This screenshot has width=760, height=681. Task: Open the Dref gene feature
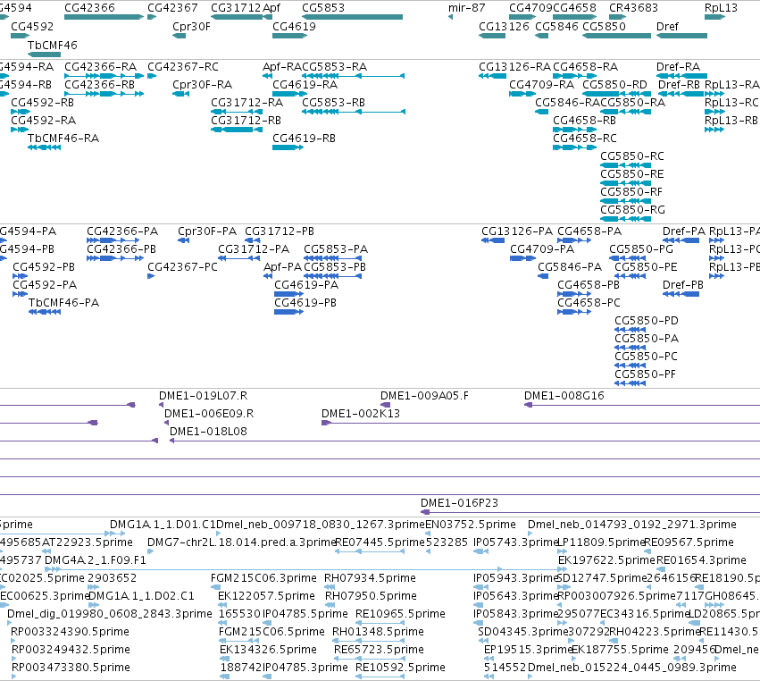click(x=681, y=36)
